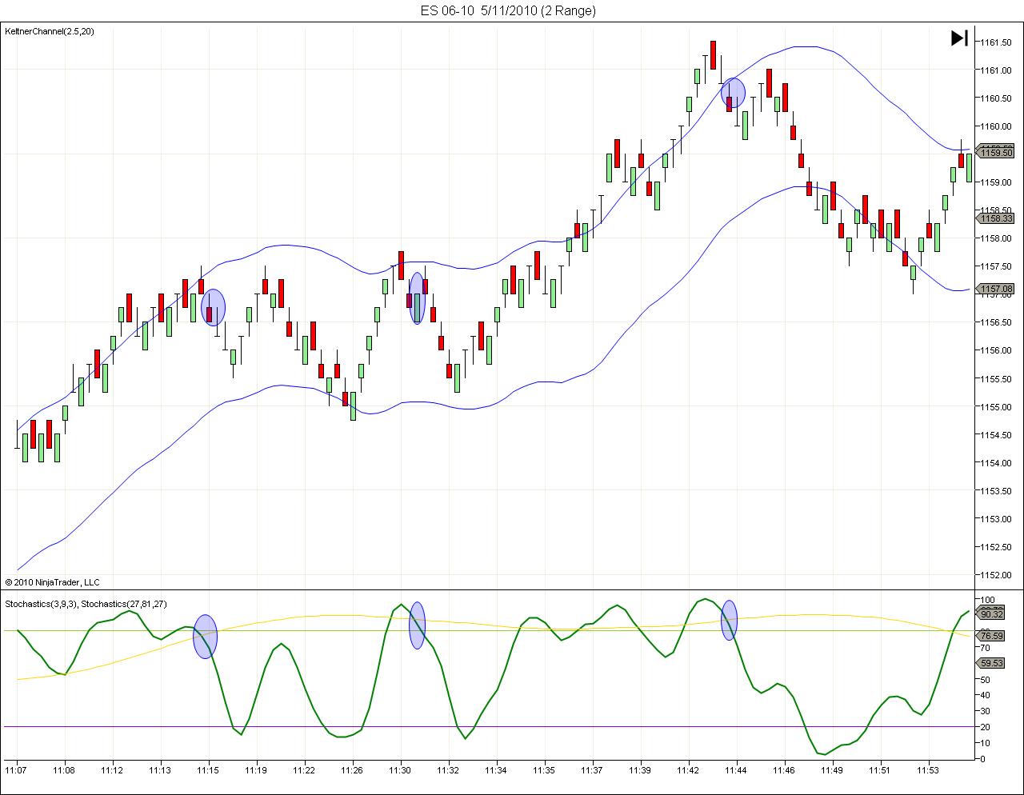Click the 1159.00 price axis label
Screen dimensions: 1024x795
click(x=995, y=182)
